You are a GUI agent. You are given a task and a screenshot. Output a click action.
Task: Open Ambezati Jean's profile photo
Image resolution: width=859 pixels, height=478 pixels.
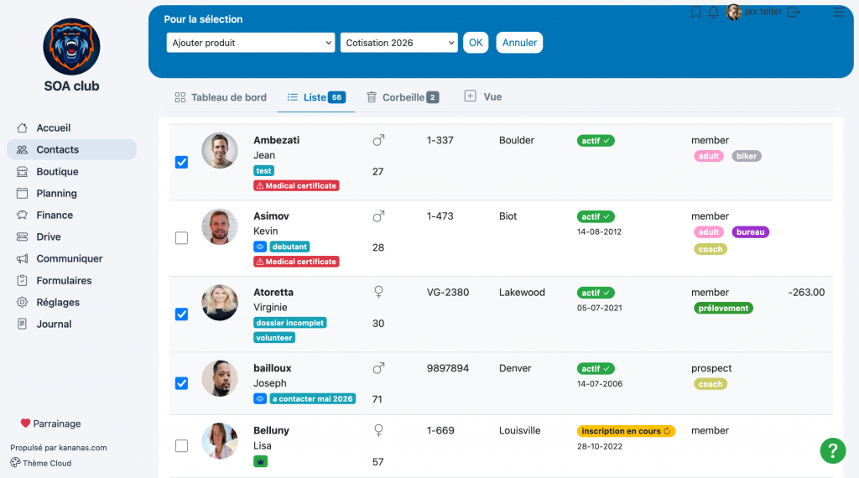pyautogui.click(x=220, y=151)
